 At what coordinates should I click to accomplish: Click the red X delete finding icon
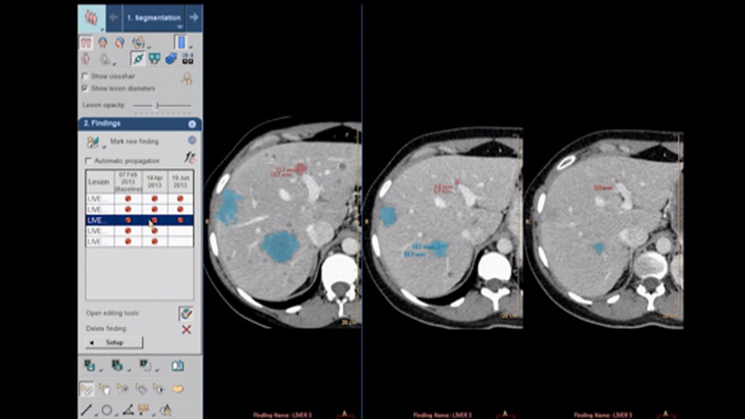point(186,330)
